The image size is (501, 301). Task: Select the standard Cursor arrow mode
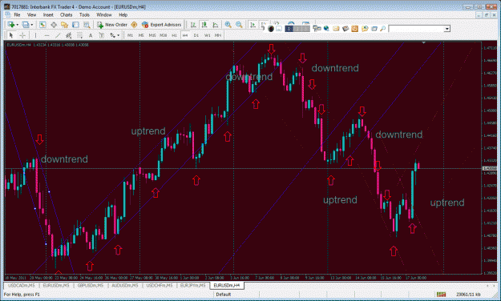[x=11, y=35]
